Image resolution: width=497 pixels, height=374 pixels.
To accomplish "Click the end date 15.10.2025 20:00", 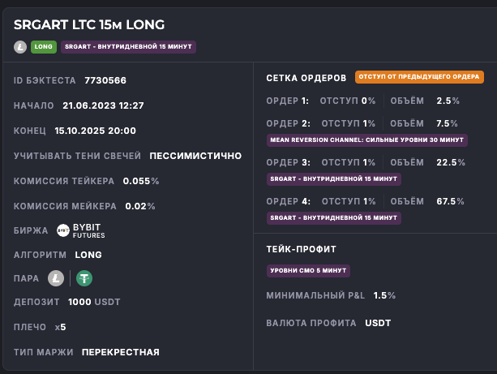I will click(x=95, y=131).
